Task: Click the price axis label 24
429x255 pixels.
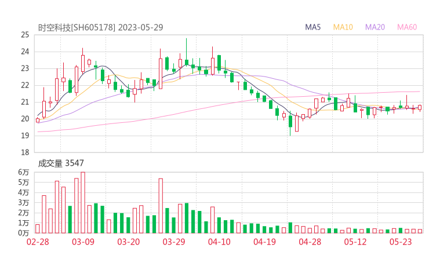Action: coord(25,52)
